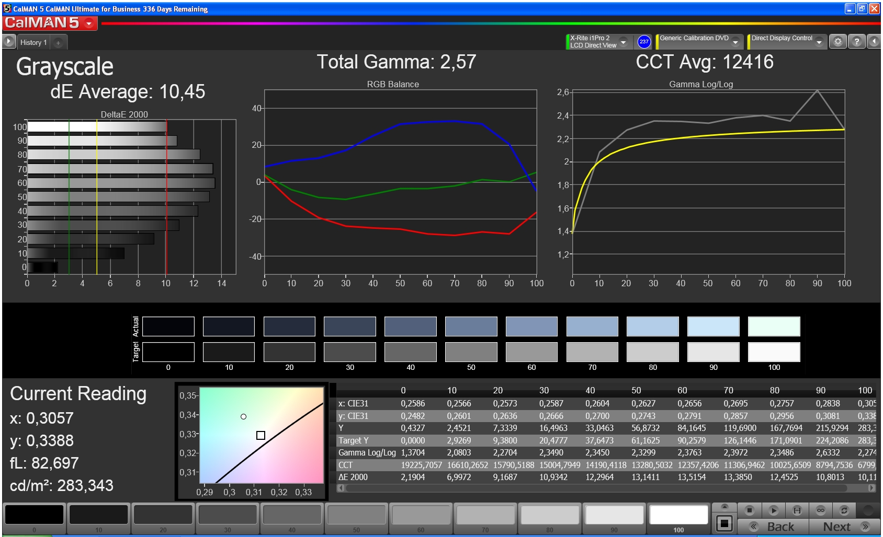Expand the Generic Calibration DVD source dropdown
Image resolution: width=883 pixels, height=537 pixels.
(x=735, y=42)
